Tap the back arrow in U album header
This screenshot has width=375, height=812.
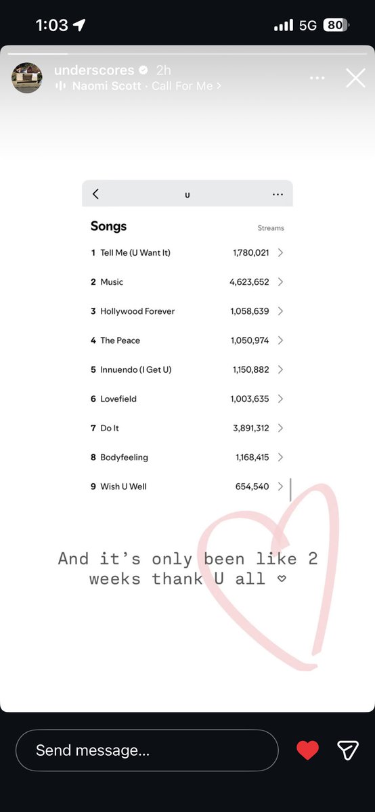pos(95,194)
